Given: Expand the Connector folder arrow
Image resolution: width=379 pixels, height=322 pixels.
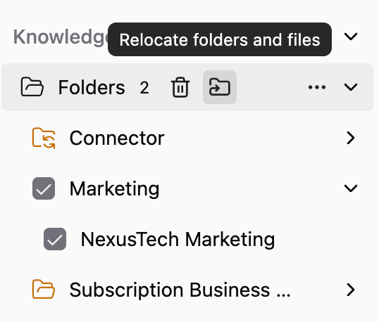Looking at the screenshot, I should (351, 138).
